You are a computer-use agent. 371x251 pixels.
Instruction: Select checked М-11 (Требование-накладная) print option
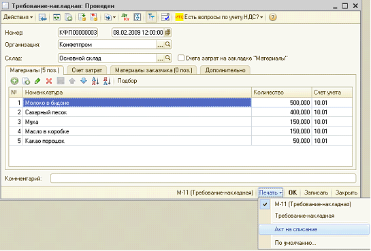pyautogui.click(x=312, y=204)
